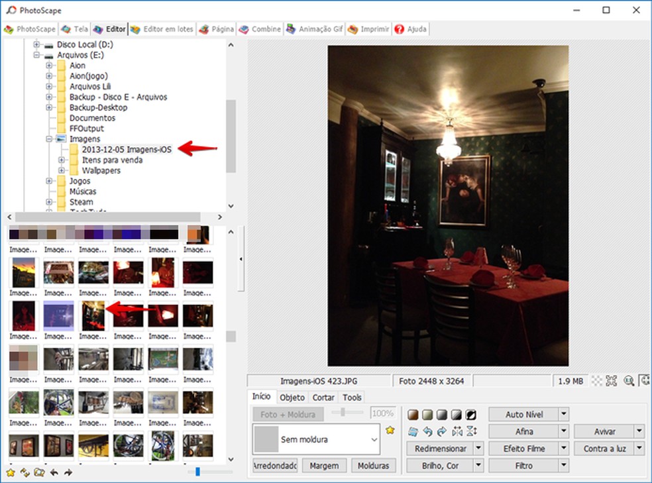Image resolution: width=652 pixels, height=483 pixels.
Task: Click the horizontal flip icon
Action: click(457, 432)
